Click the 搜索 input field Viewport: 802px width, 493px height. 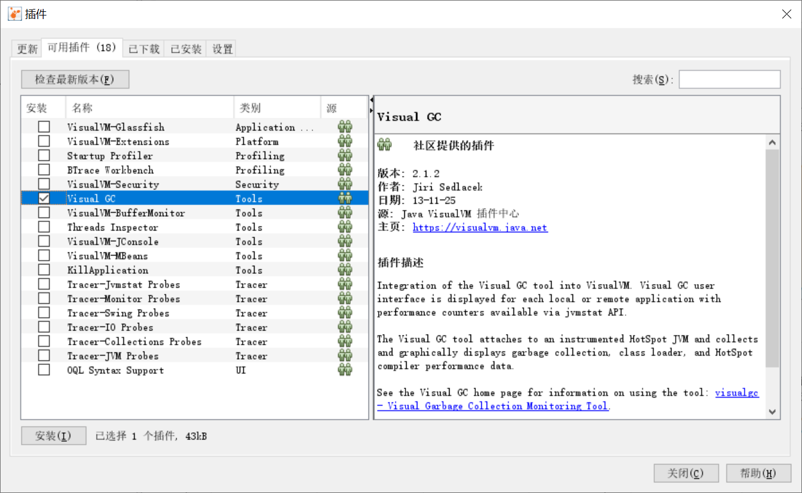(729, 79)
